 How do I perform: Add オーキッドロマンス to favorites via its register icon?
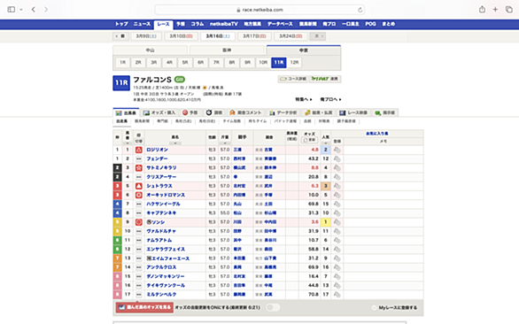click(337, 195)
